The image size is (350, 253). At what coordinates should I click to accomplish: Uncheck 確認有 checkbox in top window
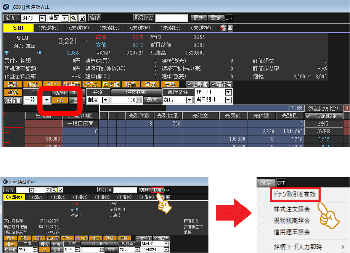[213, 84]
